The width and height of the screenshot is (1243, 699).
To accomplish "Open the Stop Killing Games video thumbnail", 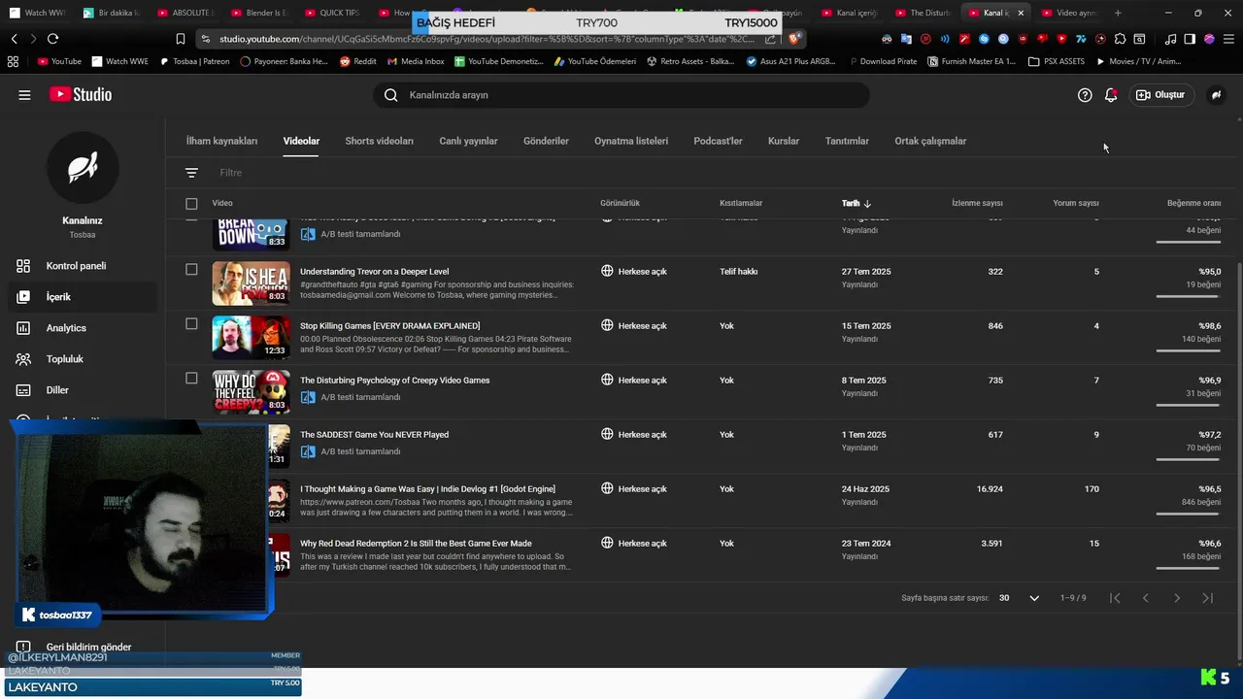I will (x=251, y=338).
